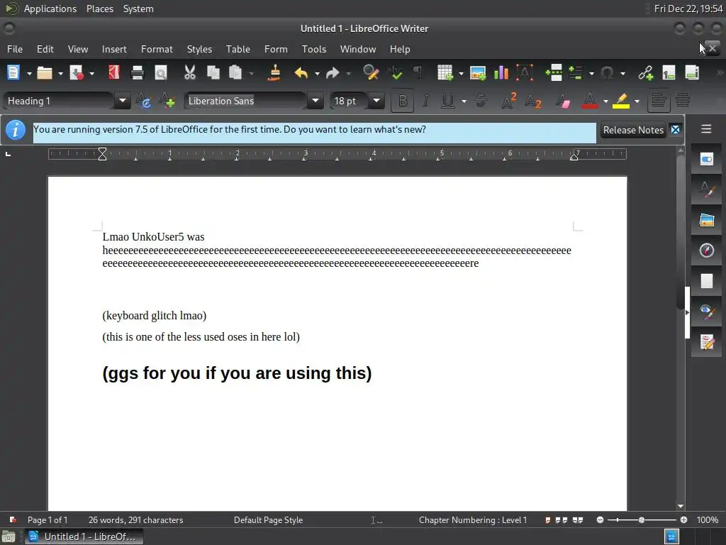Click the zoom slider handle
The image size is (726, 545).
[x=641, y=520]
